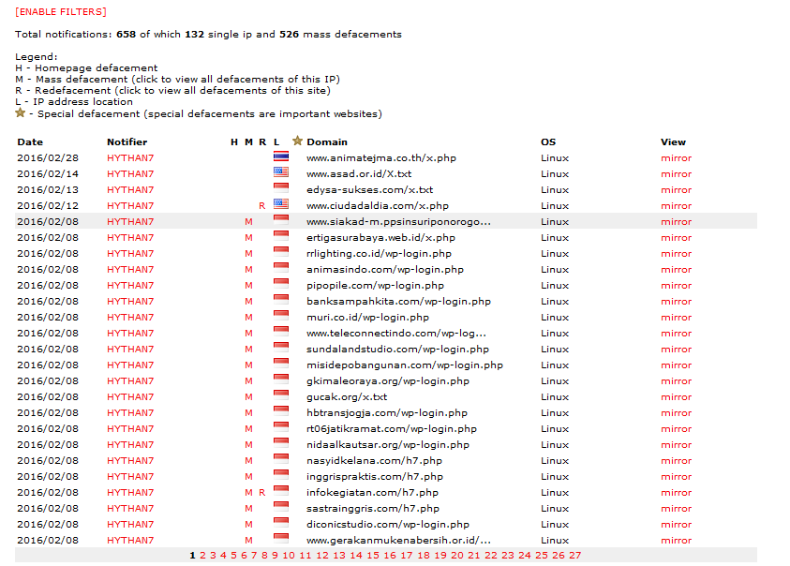Click the View column header
Screen dimensions: 790x566
pyautogui.click(x=673, y=141)
